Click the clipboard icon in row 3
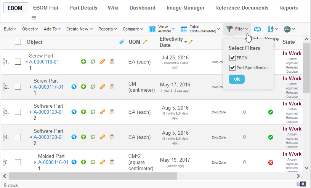 click(x=112, y=112)
